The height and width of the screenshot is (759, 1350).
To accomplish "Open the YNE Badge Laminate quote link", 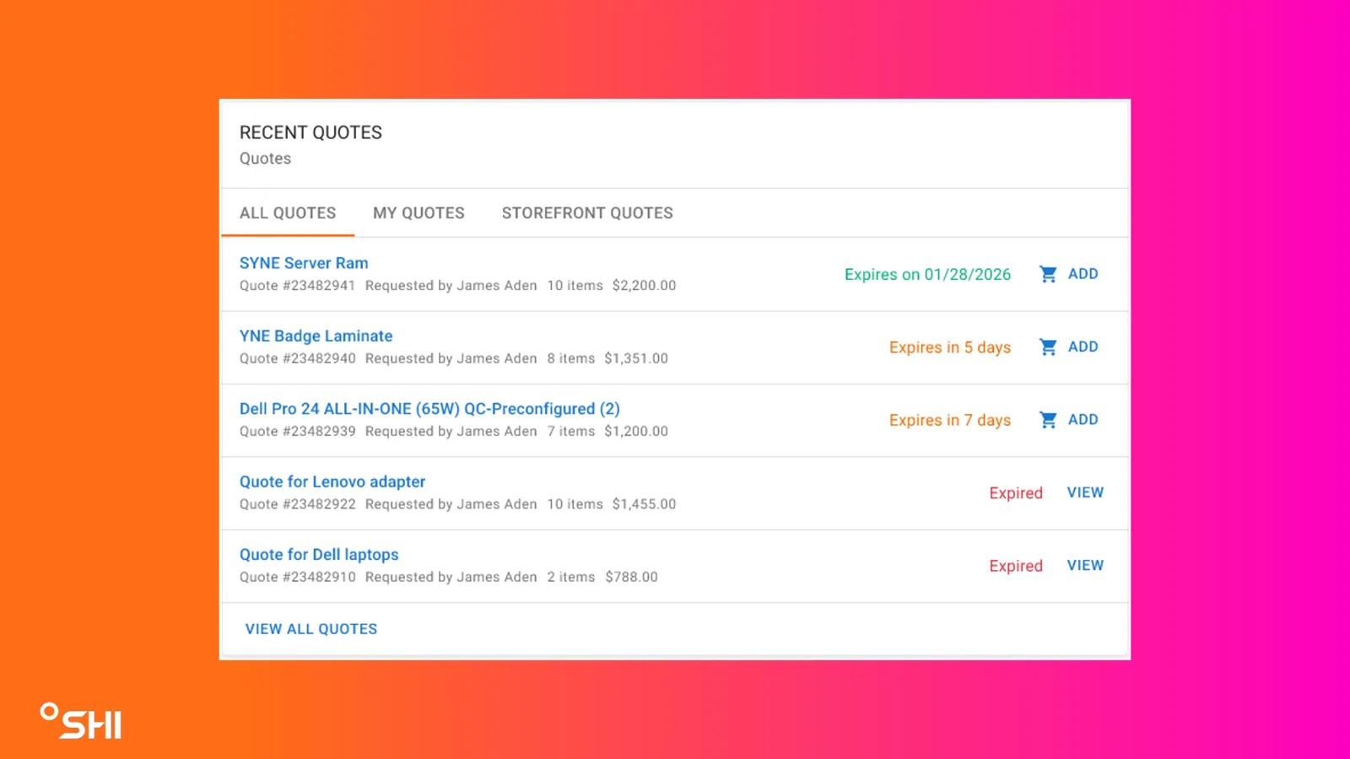I will coord(316,336).
